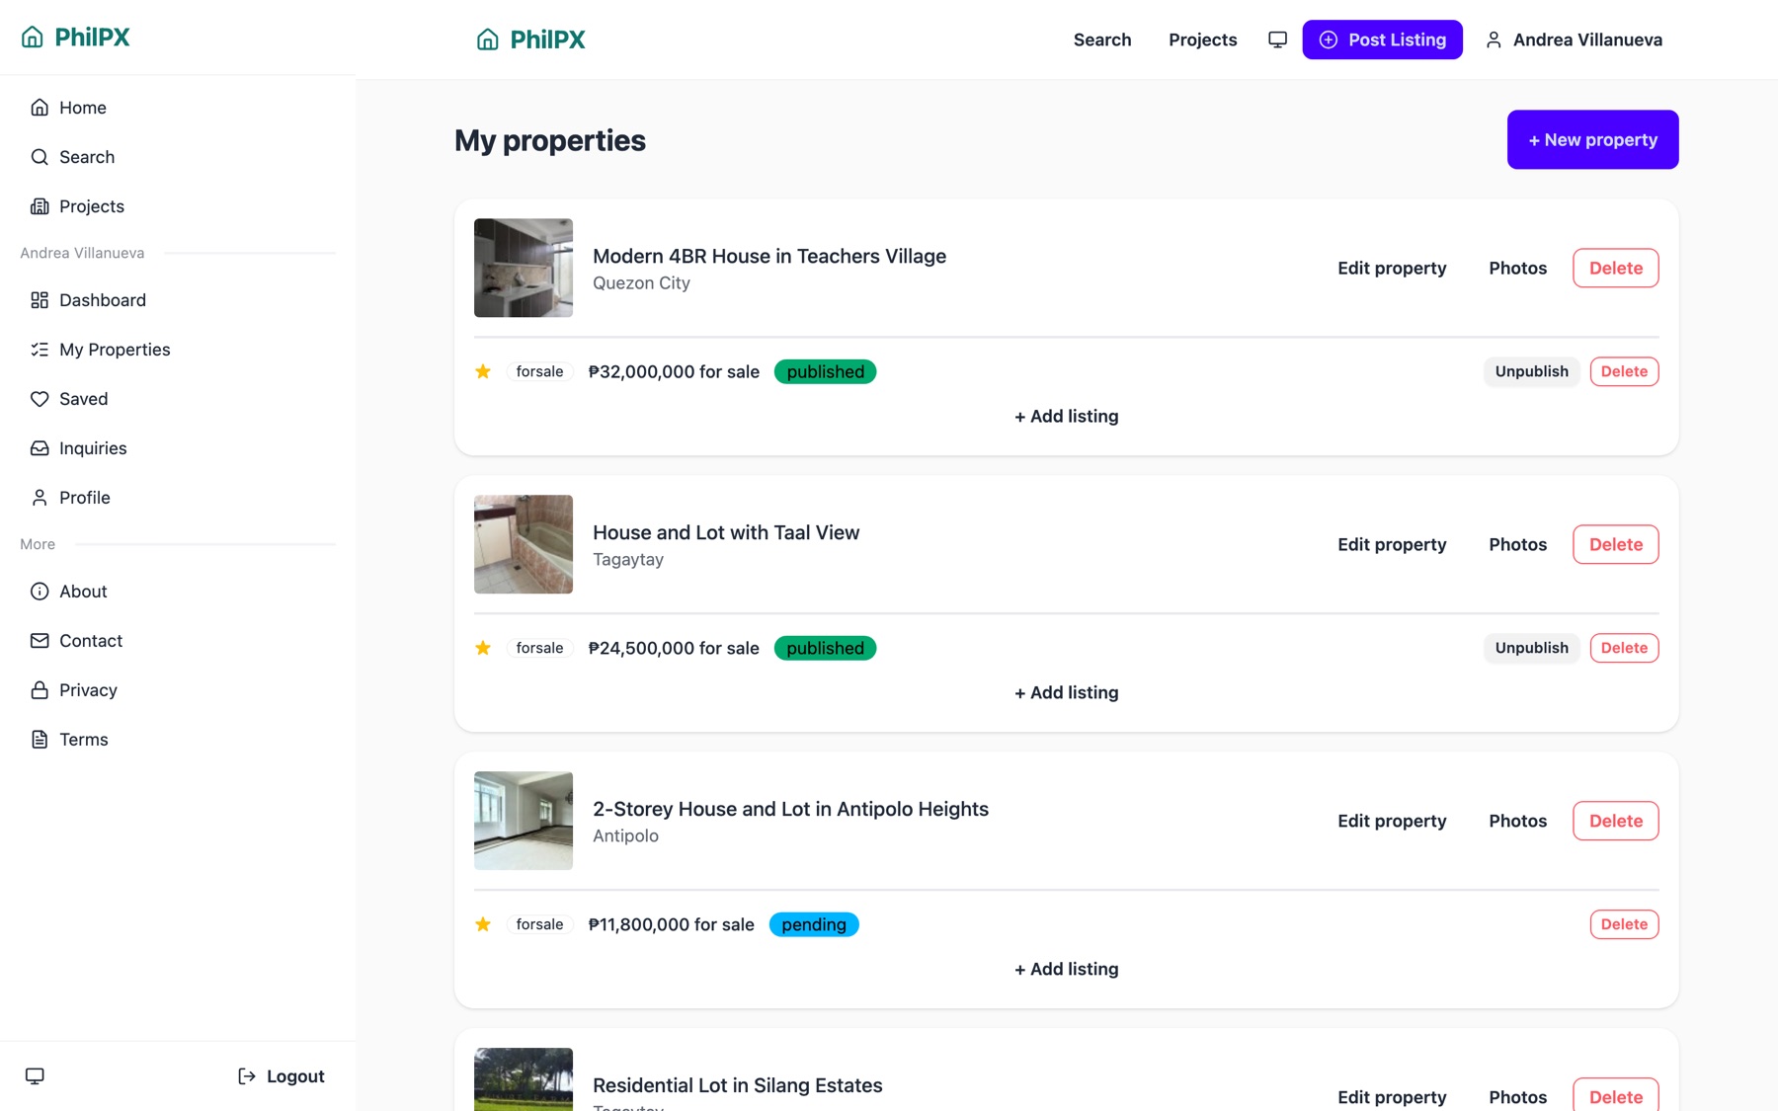This screenshot has height=1111, width=1778.
Task: Add a listing to the Antipolo Heights property
Action: click(x=1067, y=969)
